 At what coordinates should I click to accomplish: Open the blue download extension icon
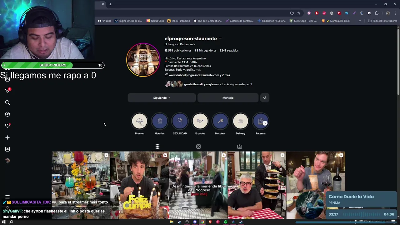[362, 13]
